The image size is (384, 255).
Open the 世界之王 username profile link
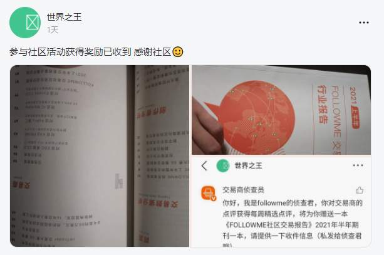[64, 17]
